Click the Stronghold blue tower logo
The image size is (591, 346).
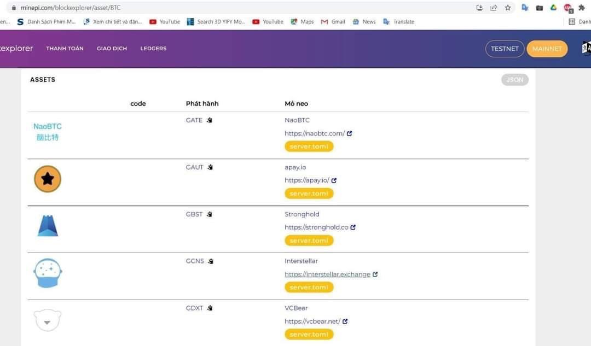click(48, 226)
